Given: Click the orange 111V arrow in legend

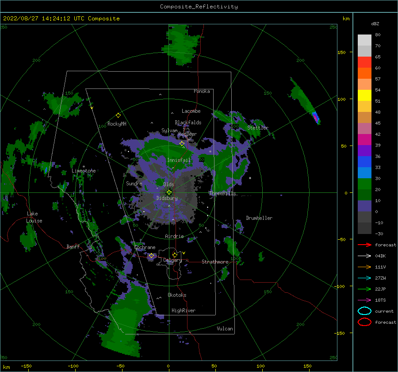Looking at the screenshot, I should [x=364, y=267].
